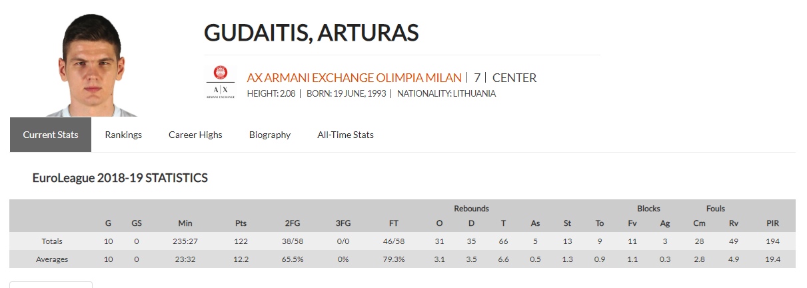807x288 pixels.
Task: Click the Olimpia Milan team logo
Action: (220, 82)
